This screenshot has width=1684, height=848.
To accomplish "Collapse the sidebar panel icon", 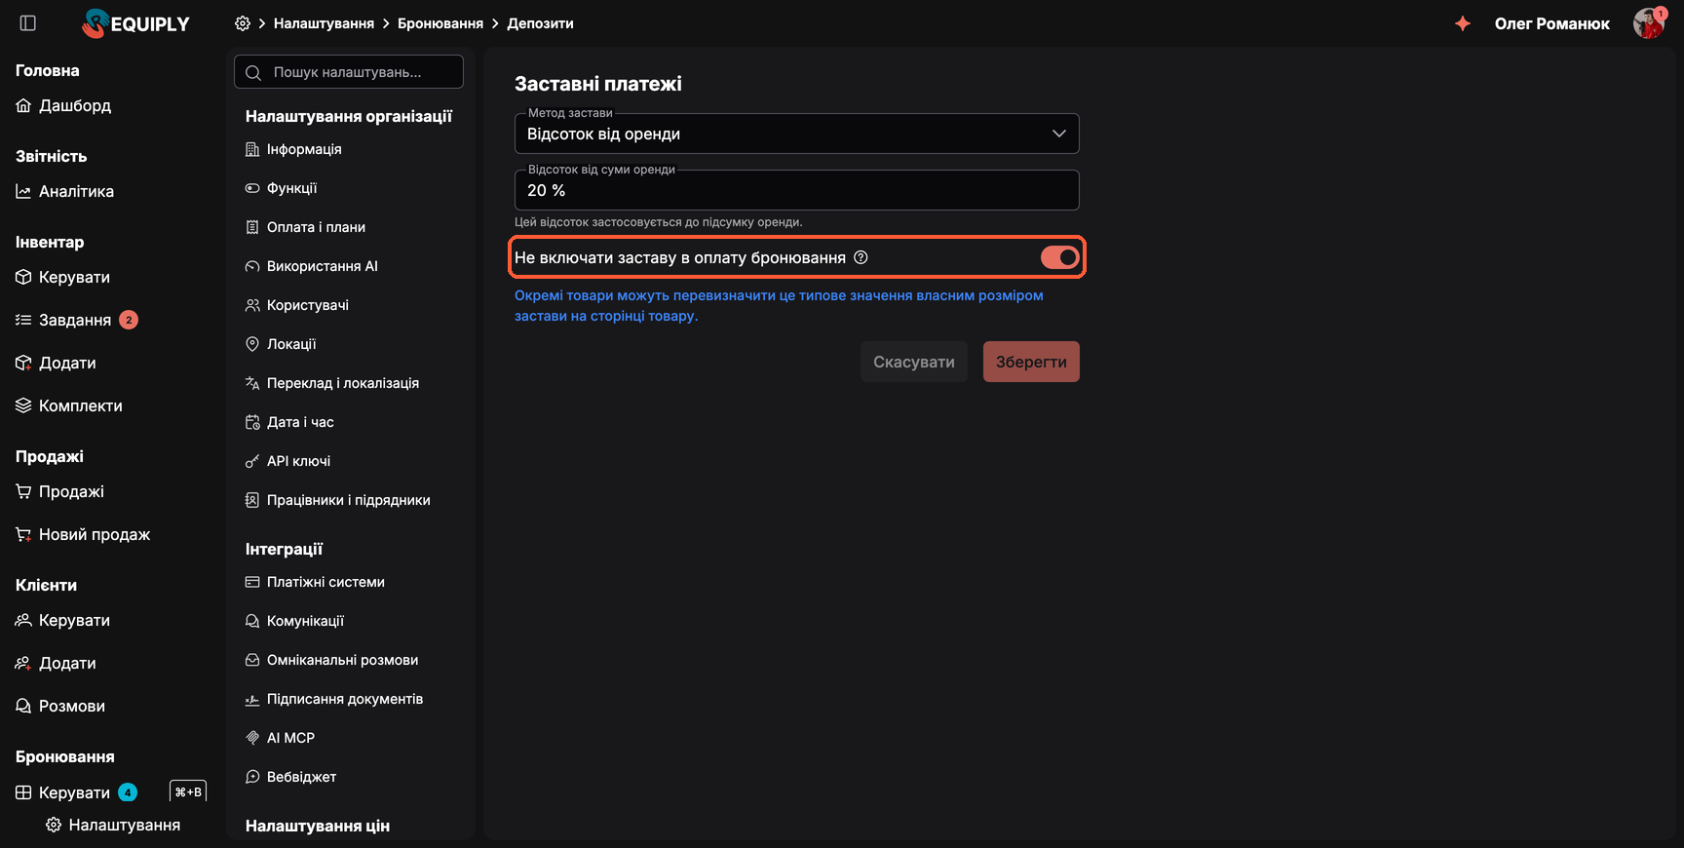I will click(28, 23).
